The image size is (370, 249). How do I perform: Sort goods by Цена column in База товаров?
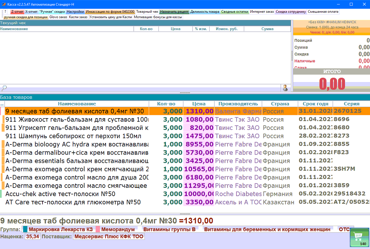point(199,104)
